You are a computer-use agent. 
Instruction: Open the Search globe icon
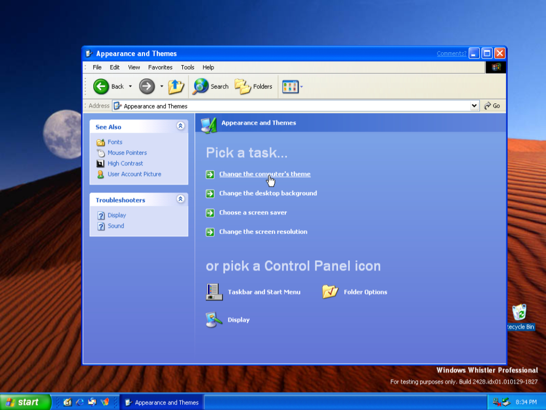pos(201,87)
